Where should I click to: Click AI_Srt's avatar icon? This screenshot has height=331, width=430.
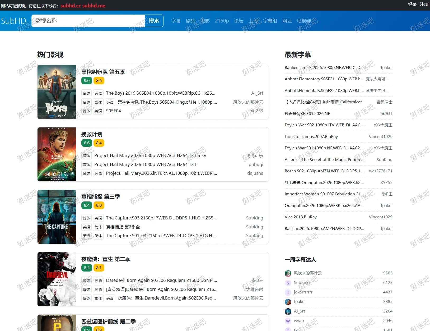[288, 311]
